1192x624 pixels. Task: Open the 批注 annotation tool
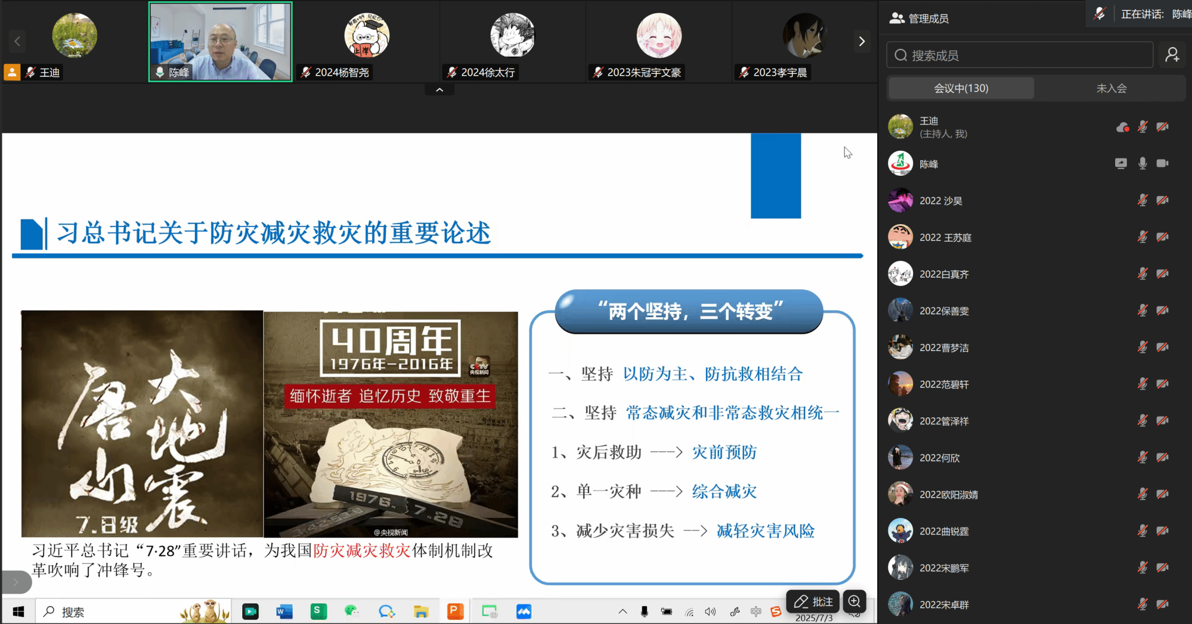[x=813, y=601]
